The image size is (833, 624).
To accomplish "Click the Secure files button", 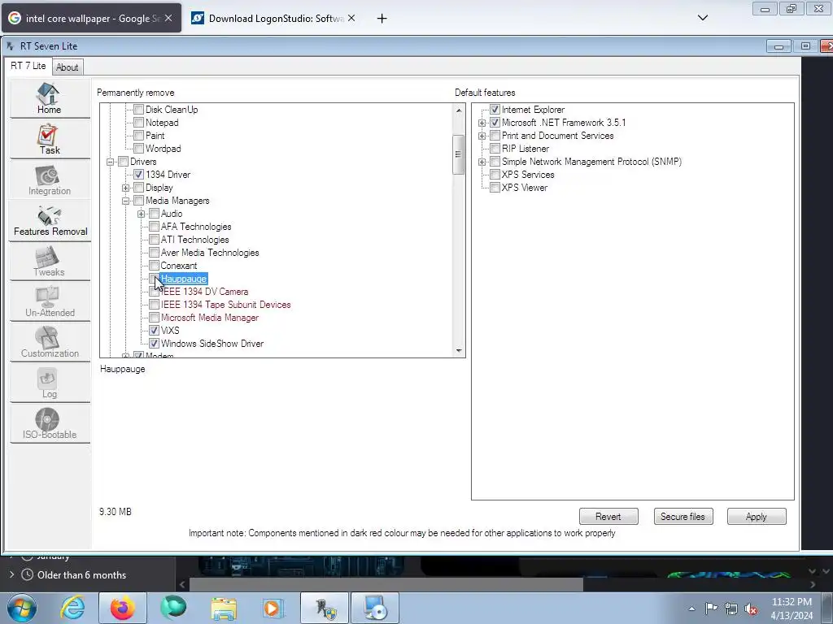I will pyautogui.click(x=683, y=516).
